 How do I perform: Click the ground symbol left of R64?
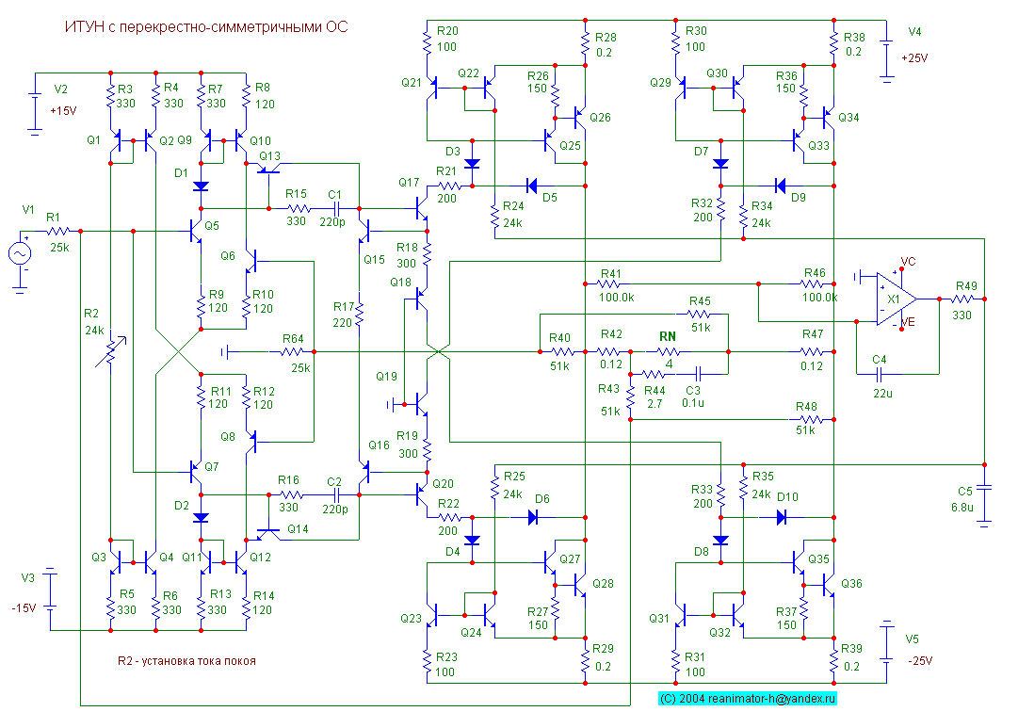tap(225, 352)
